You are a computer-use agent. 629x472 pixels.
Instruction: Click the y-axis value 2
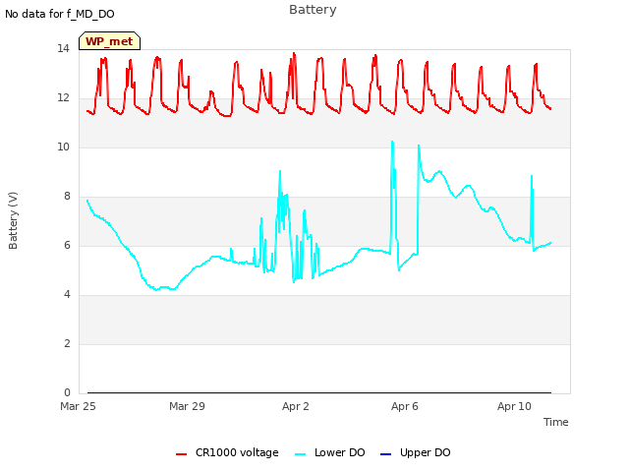67,344
